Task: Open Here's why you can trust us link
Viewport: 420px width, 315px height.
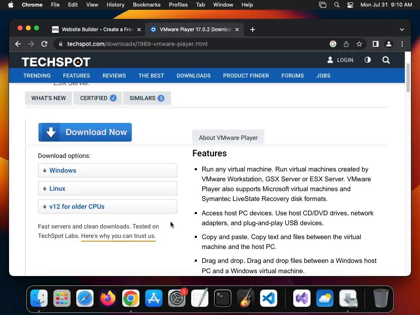Action: tap(119, 236)
